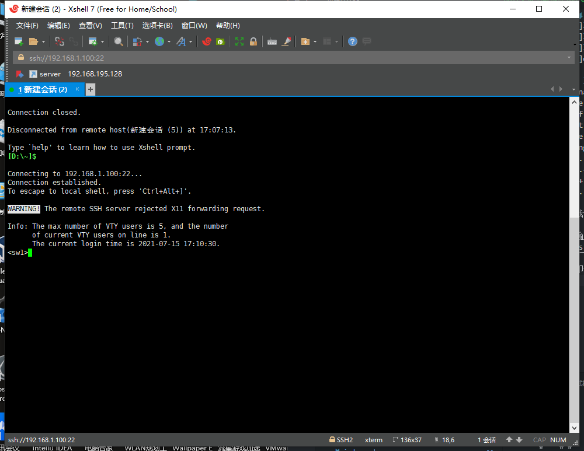This screenshot has width=584, height=451.
Task: Expand the Open session dropdown arrow
Action: pos(43,41)
